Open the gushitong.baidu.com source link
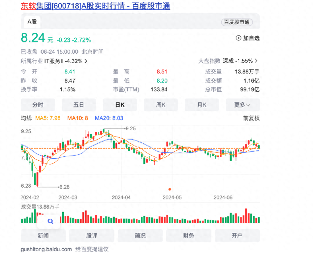The image size is (313, 256). [46, 249]
